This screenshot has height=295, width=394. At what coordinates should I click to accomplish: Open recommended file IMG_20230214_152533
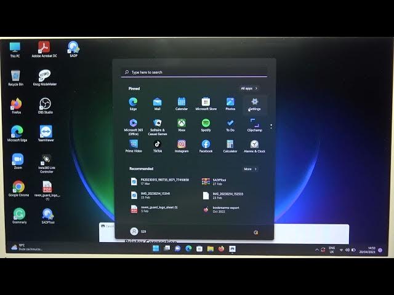(x=223, y=195)
